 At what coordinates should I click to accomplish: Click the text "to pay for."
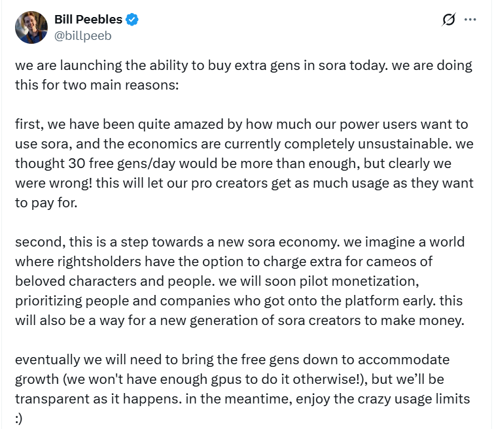point(45,203)
